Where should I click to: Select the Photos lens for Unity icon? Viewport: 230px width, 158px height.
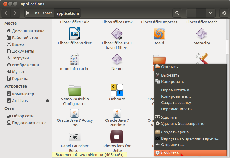[117, 137]
